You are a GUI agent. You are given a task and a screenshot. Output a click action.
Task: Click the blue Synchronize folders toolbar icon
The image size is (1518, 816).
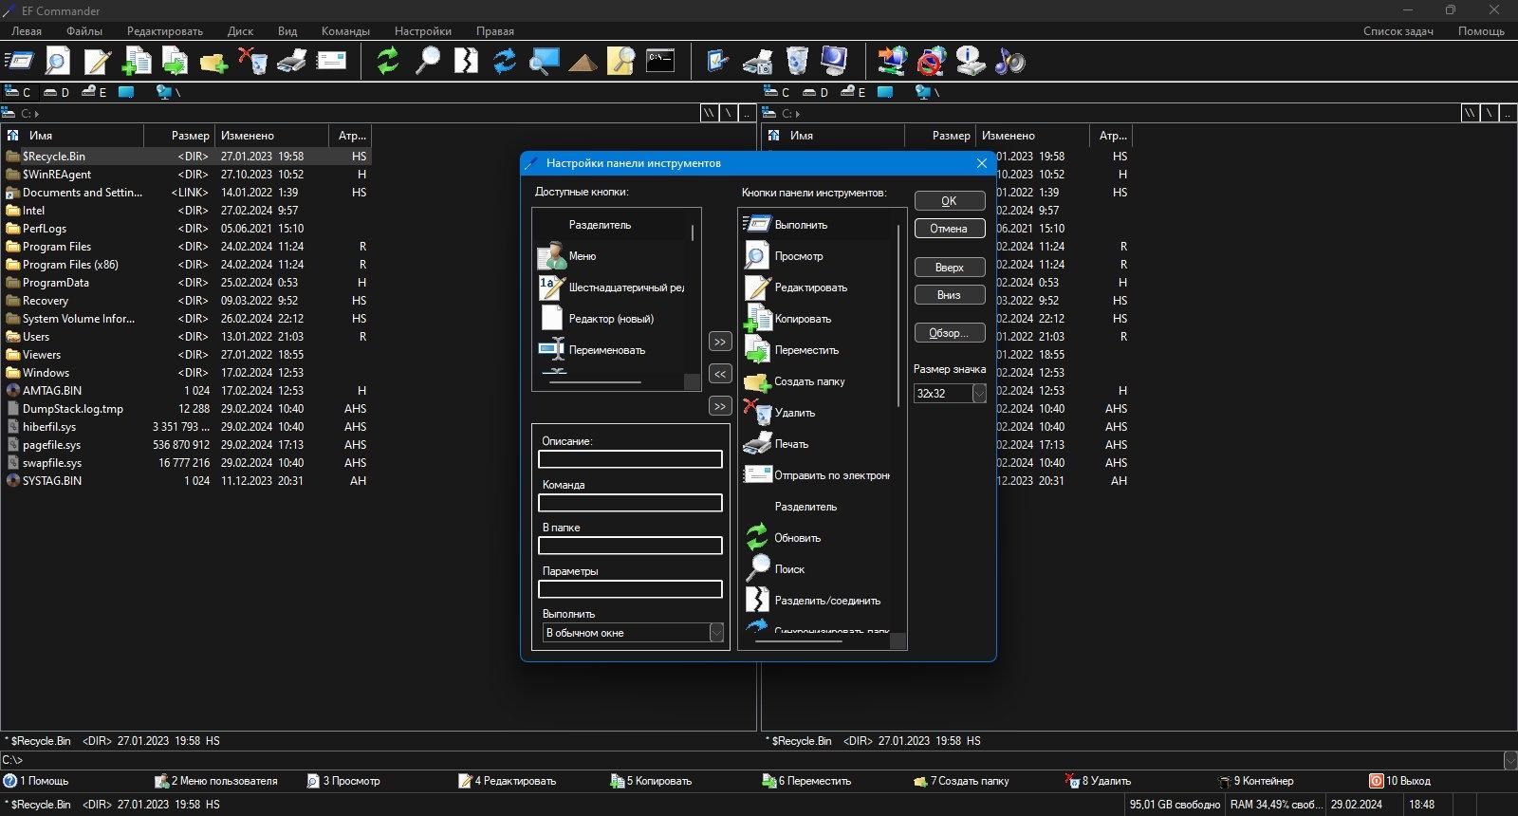tap(505, 62)
